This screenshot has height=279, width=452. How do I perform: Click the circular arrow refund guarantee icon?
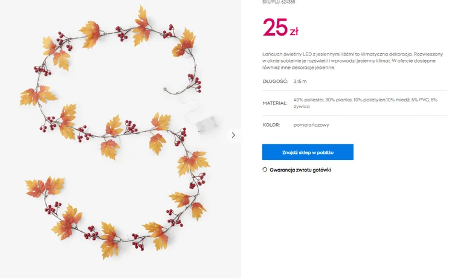[x=265, y=170]
